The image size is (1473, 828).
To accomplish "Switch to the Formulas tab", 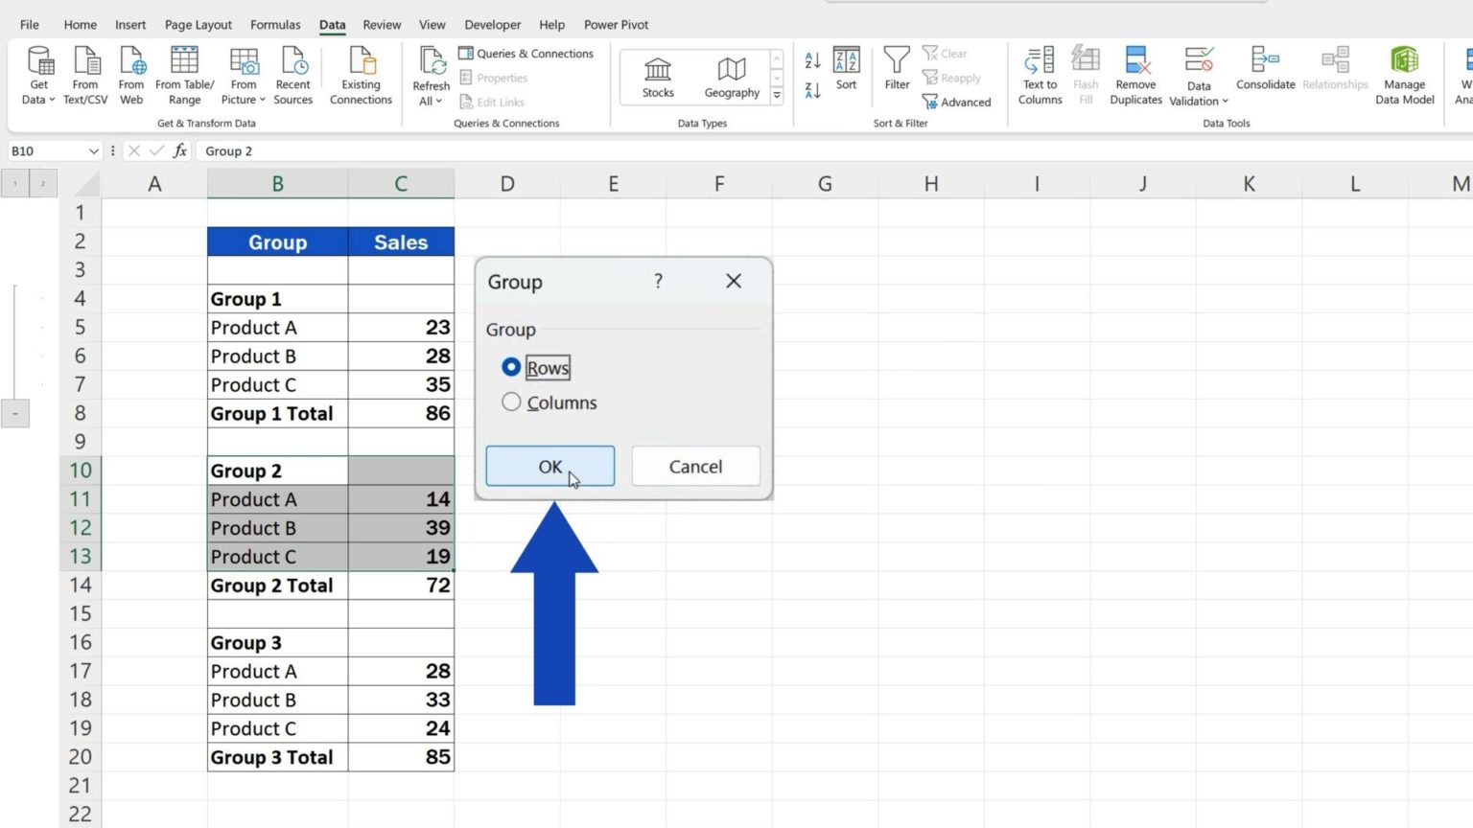I will click(x=275, y=25).
